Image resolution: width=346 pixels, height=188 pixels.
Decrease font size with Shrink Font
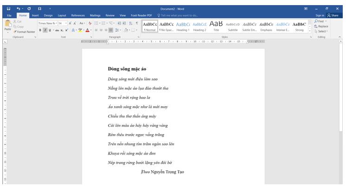pos(75,23)
